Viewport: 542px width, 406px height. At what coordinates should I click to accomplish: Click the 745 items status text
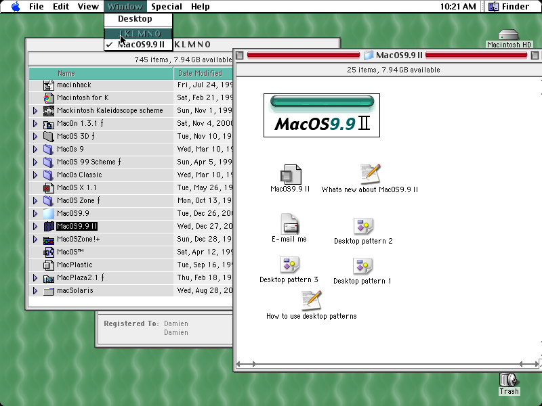click(183, 60)
